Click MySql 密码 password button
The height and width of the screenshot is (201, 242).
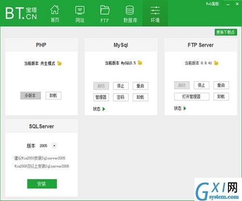121,97
